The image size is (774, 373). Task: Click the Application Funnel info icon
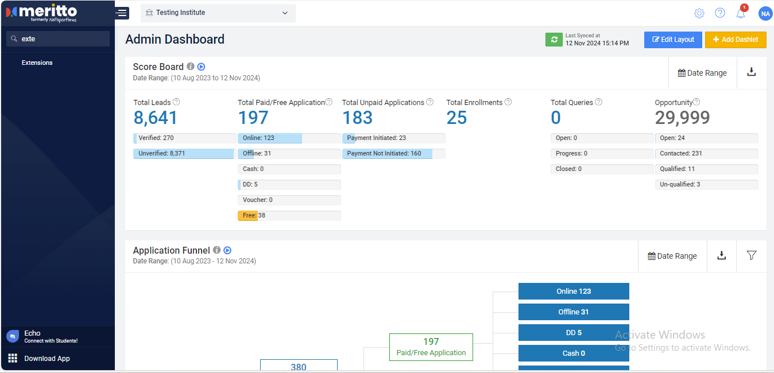pyautogui.click(x=216, y=250)
